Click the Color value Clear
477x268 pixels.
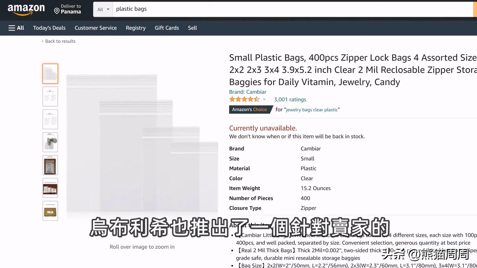point(307,178)
